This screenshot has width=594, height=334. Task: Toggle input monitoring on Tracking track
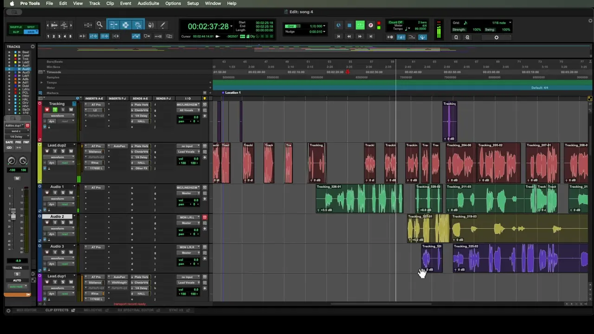tap(55, 110)
